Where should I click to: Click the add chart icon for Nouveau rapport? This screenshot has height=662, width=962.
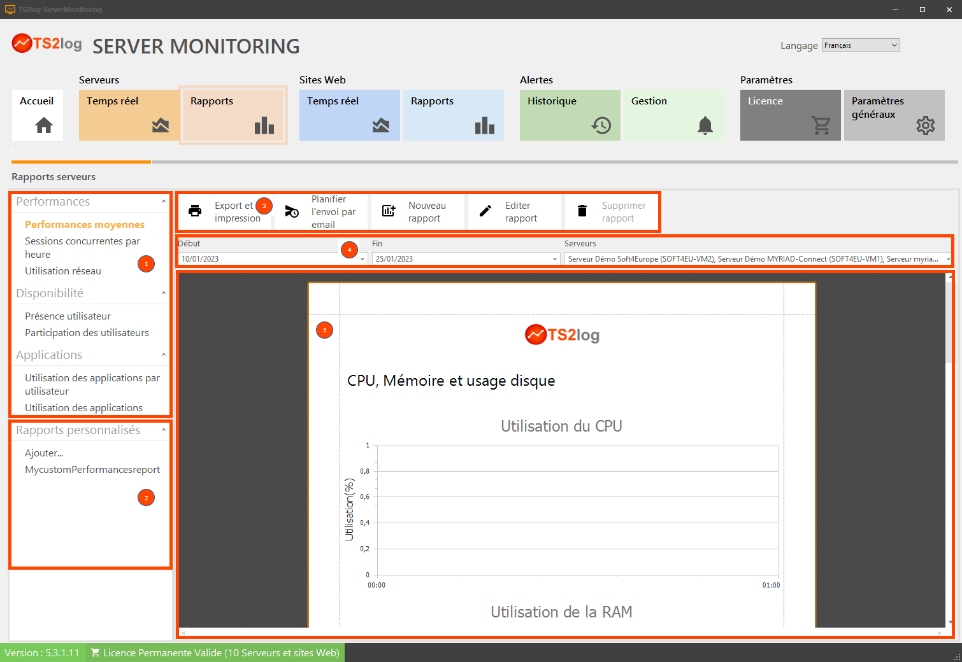(389, 211)
